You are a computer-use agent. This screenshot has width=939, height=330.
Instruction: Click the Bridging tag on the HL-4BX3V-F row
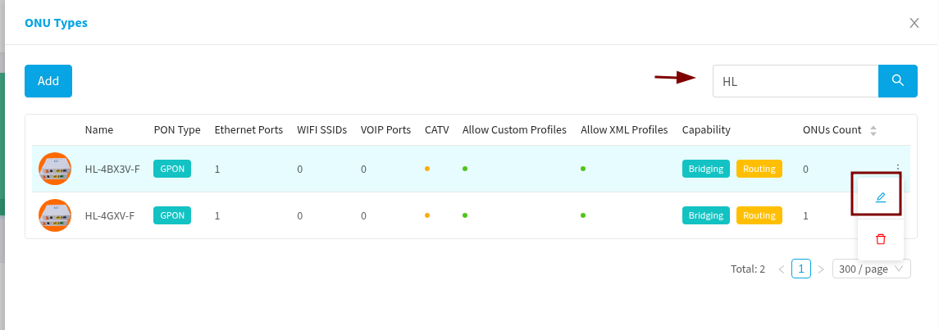pos(706,169)
